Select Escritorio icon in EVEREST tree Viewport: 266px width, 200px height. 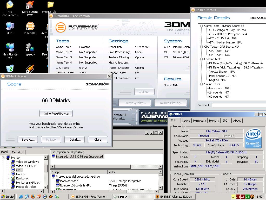(13, 178)
